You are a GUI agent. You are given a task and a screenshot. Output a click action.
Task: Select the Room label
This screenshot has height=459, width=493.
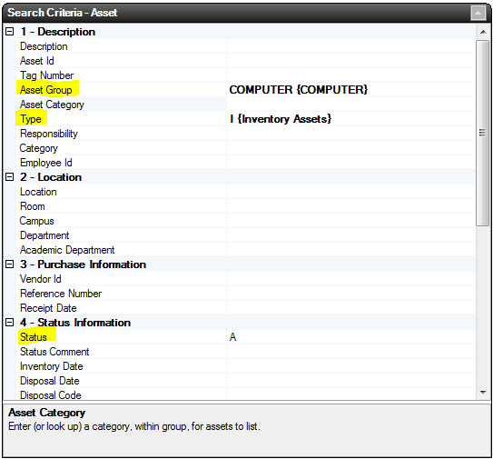(33, 206)
